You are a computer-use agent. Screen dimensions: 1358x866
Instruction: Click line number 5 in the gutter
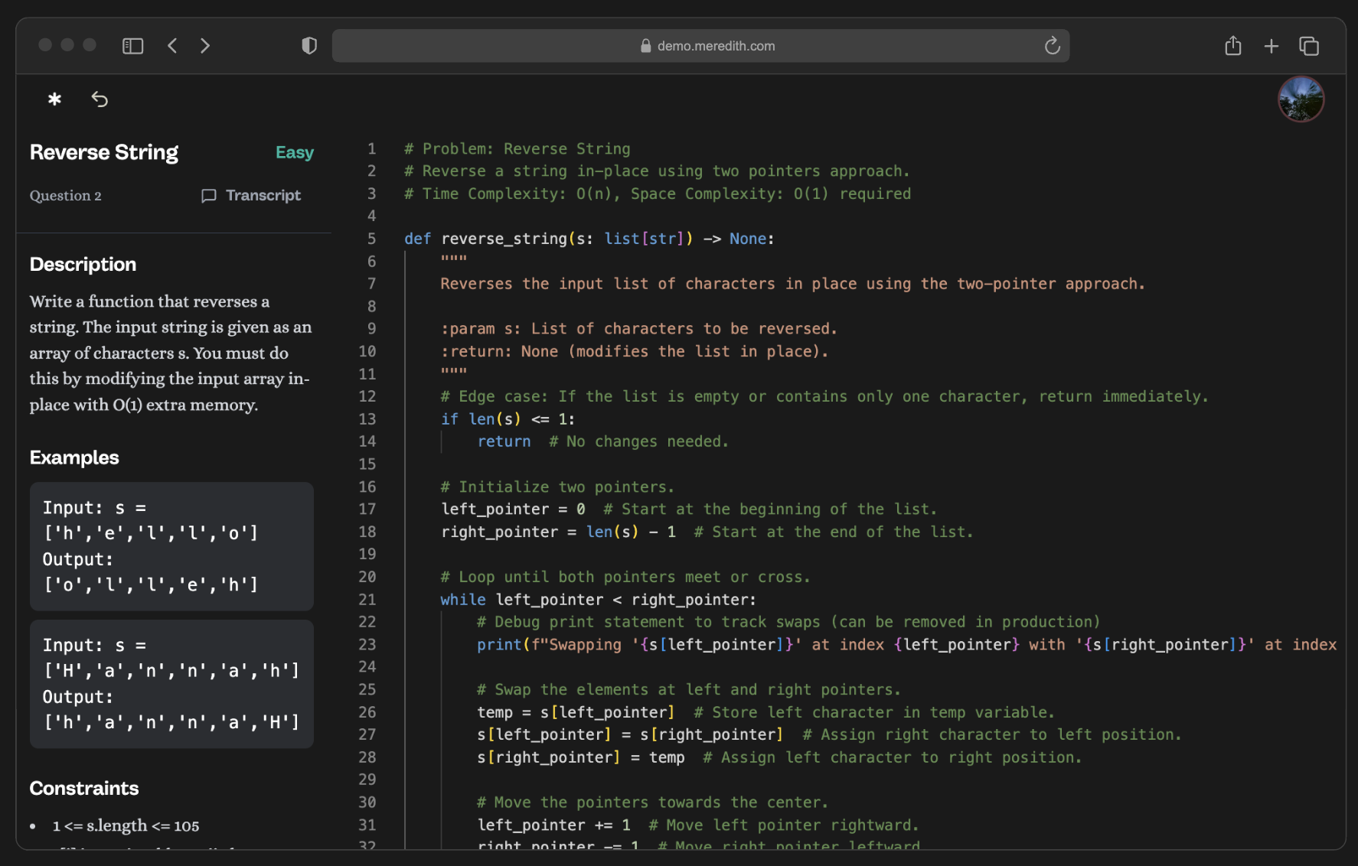pos(371,239)
